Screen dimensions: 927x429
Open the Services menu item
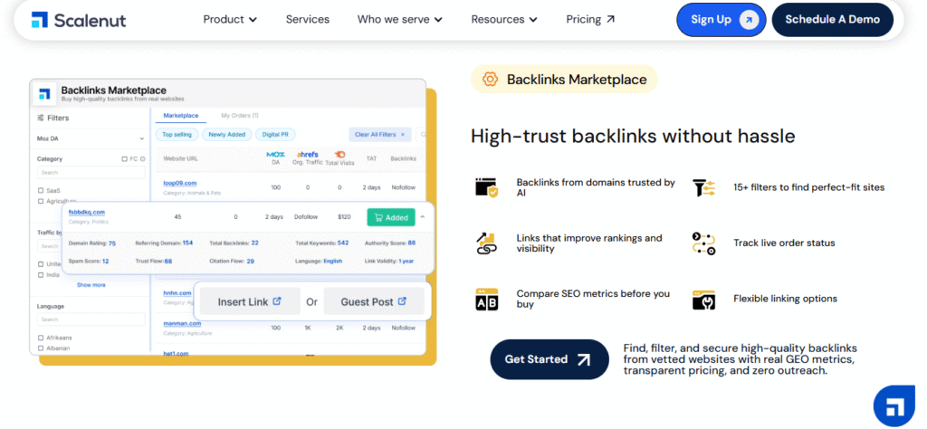coord(308,19)
